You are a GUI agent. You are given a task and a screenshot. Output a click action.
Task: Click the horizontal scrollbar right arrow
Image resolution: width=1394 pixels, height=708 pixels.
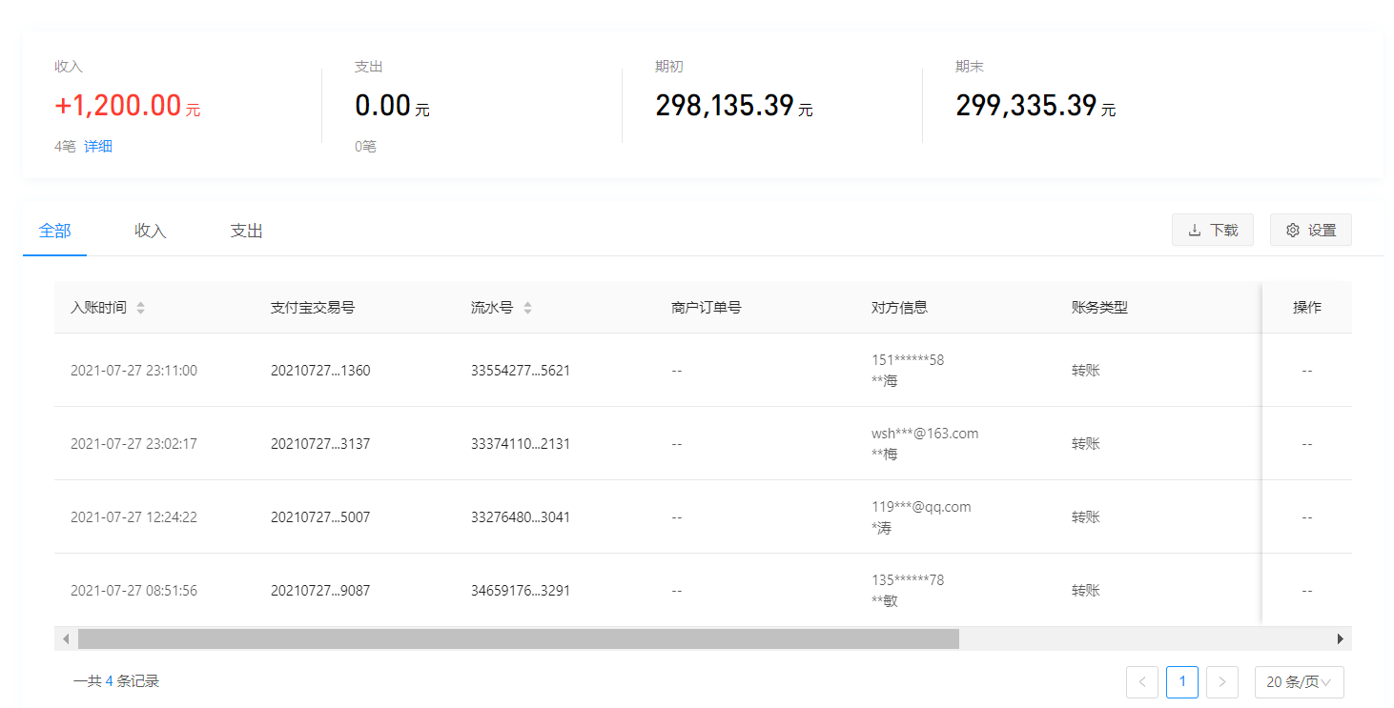1340,638
